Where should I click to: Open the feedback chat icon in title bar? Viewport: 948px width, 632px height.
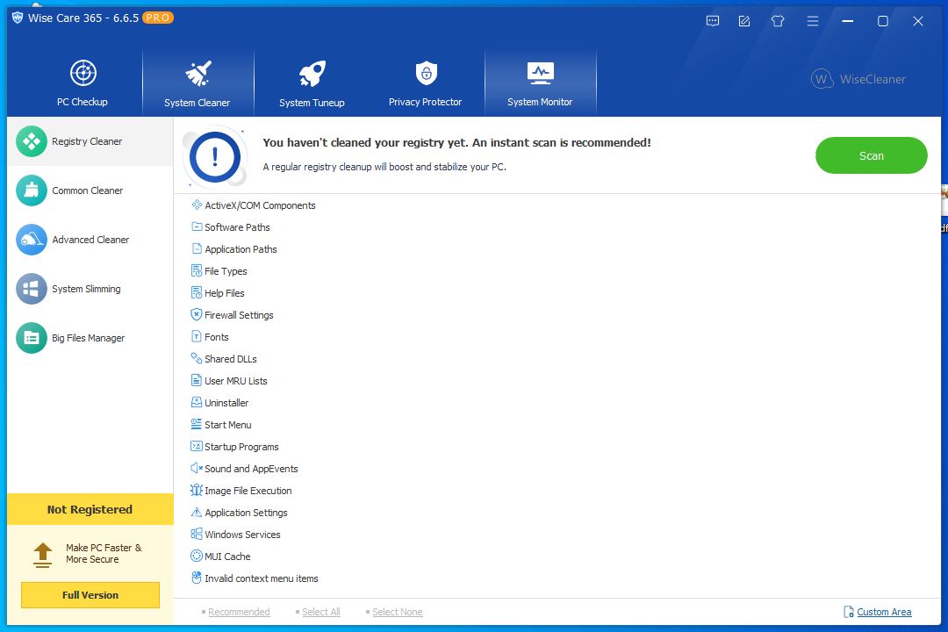(x=713, y=21)
